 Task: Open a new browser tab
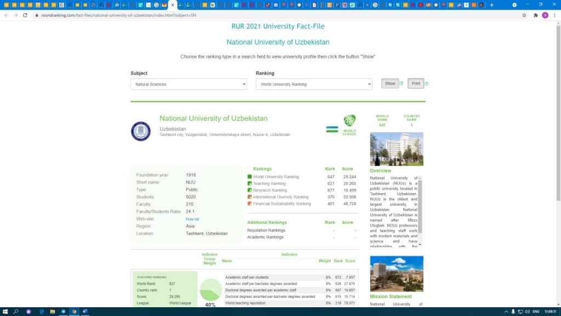491,5
